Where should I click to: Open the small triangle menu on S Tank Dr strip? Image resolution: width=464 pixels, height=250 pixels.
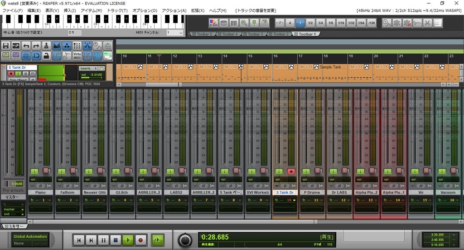point(277,186)
